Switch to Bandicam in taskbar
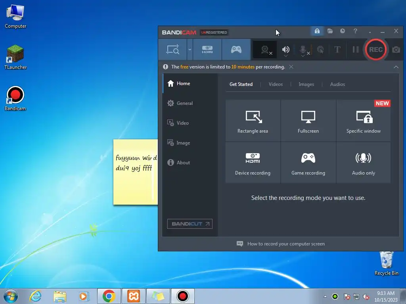406x304 pixels. click(183, 296)
